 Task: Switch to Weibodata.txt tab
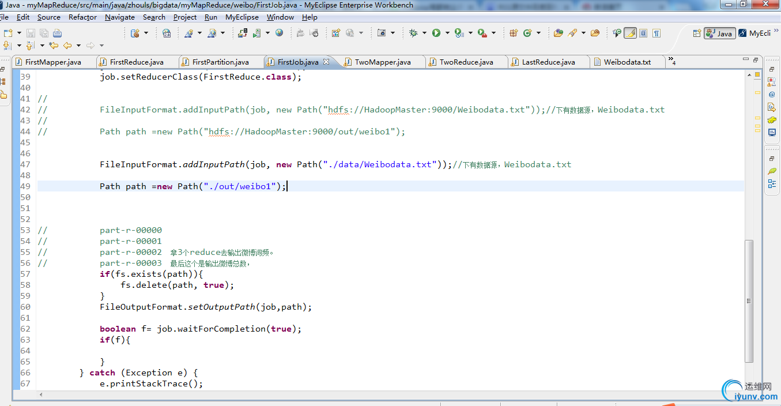point(627,62)
